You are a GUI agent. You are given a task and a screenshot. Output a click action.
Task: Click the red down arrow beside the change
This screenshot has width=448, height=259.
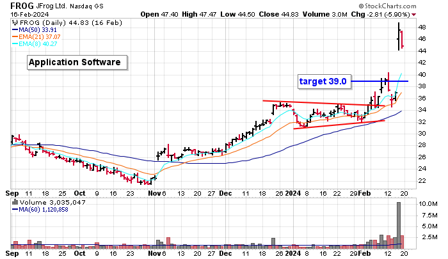[413, 15]
